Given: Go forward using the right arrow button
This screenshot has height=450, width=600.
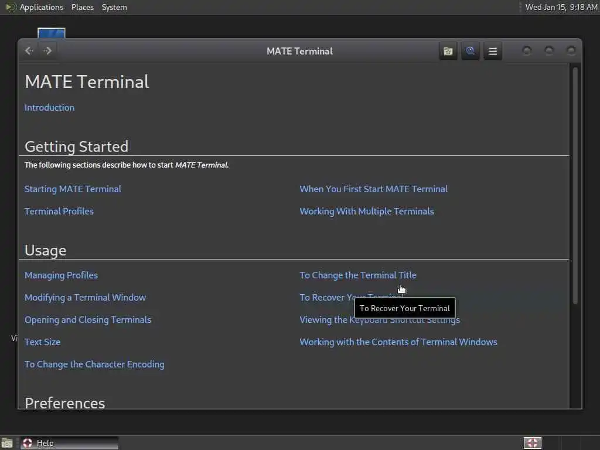Looking at the screenshot, I should (47, 51).
